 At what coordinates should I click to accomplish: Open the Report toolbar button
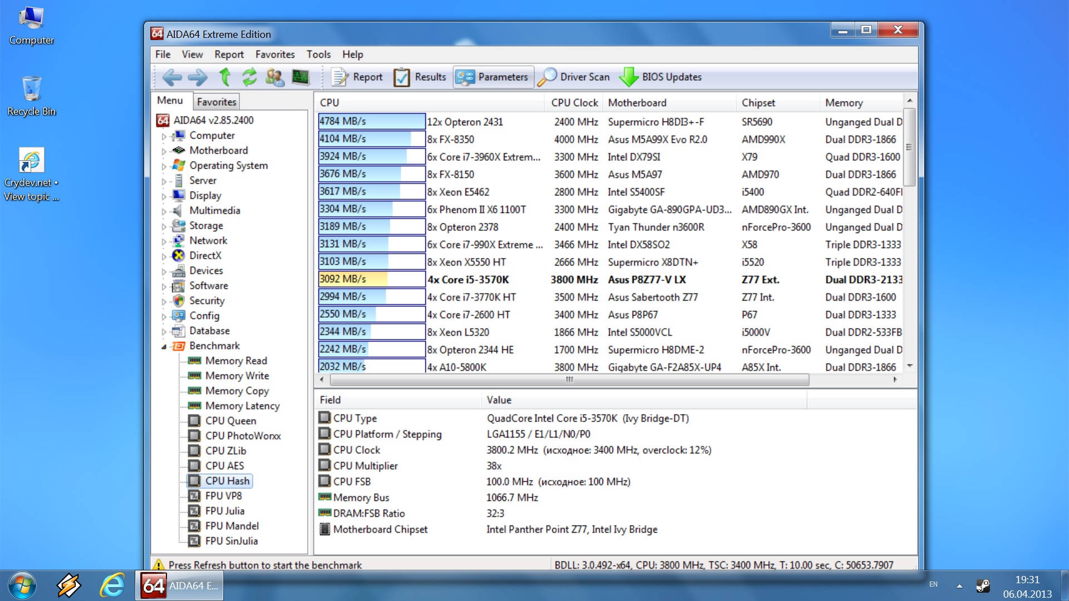pyautogui.click(x=357, y=77)
